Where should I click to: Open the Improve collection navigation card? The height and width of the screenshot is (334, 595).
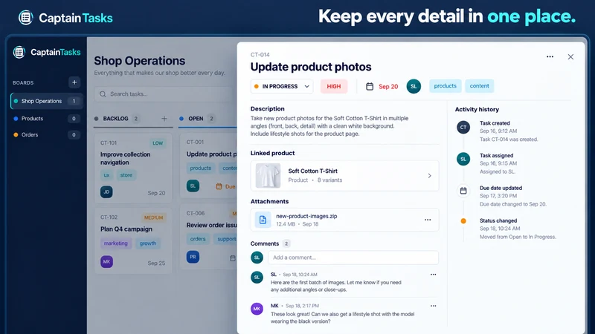(x=133, y=168)
